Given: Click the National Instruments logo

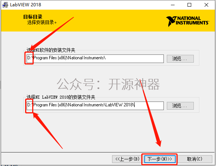Looking at the screenshot, I should tap(188, 21).
